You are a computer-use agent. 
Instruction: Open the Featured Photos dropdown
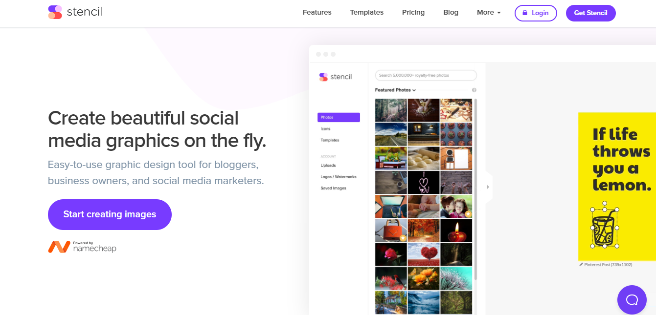[x=395, y=90]
